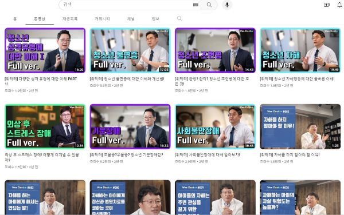This screenshot has width=344, height=215.
Task: Switch to the 채널 tab
Action: [x=131, y=19]
